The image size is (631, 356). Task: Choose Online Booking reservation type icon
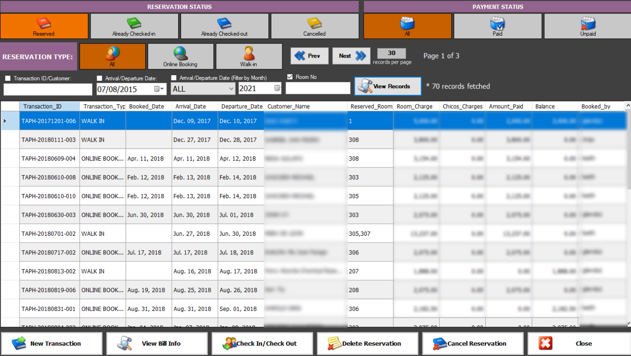180,53
